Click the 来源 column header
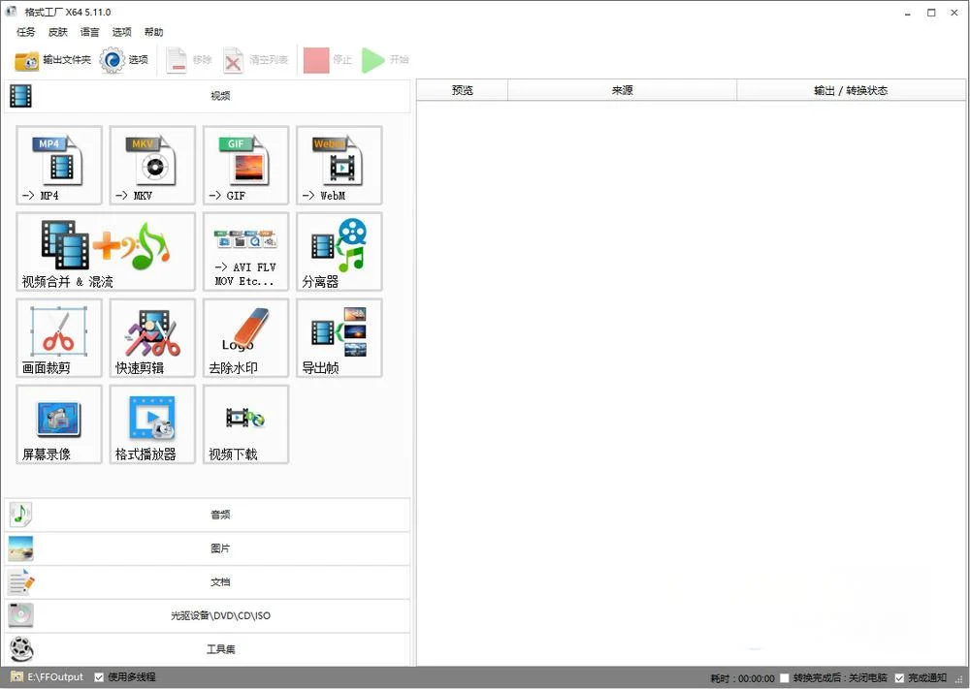The height and width of the screenshot is (689, 970). tap(622, 90)
